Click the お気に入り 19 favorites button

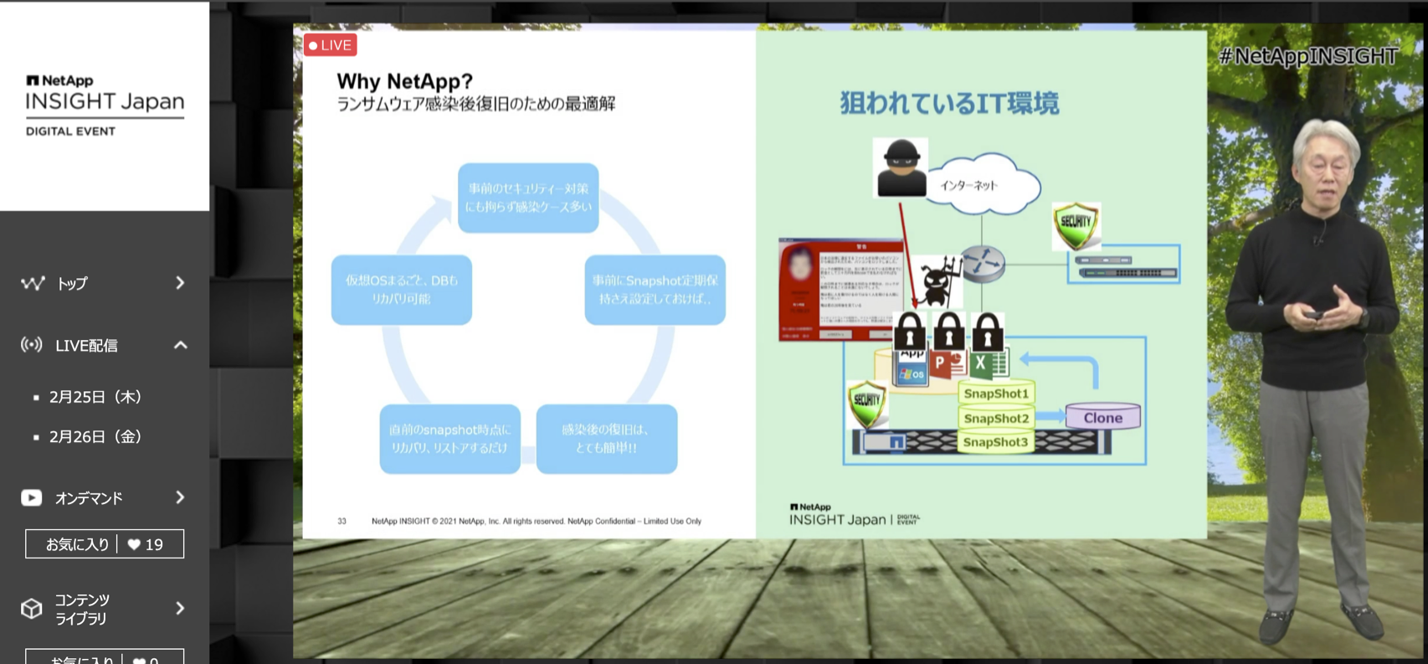(105, 544)
